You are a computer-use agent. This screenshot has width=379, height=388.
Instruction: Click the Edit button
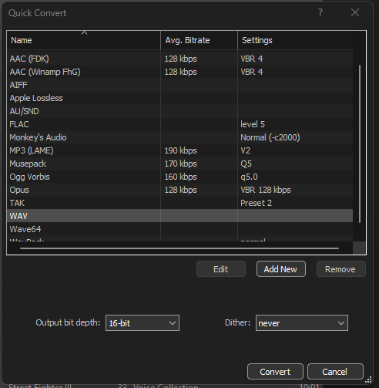(x=221, y=269)
